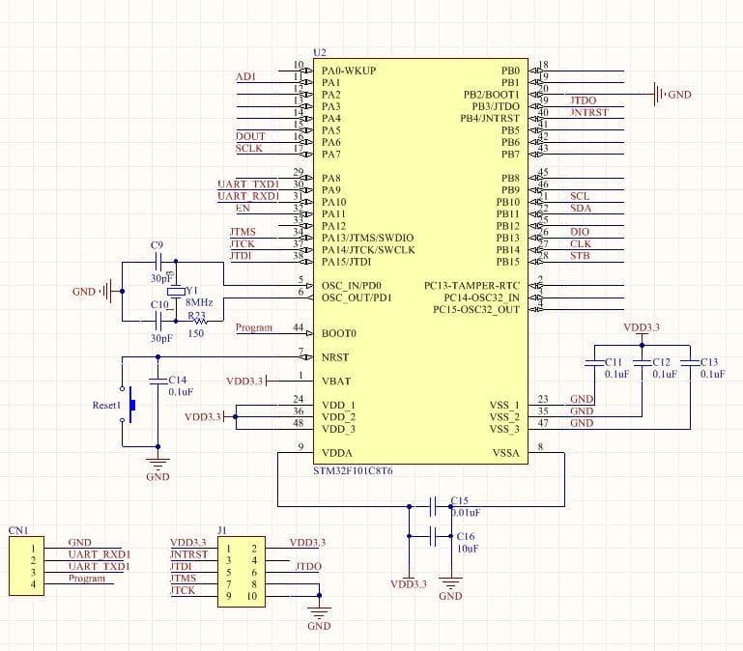Click the SCLK net label
Screen dimensions: 743x651
[248, 149]
